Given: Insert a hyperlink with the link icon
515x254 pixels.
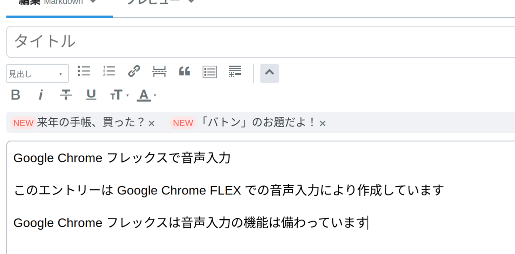Looking at the screenshot, I should (134, 71).
